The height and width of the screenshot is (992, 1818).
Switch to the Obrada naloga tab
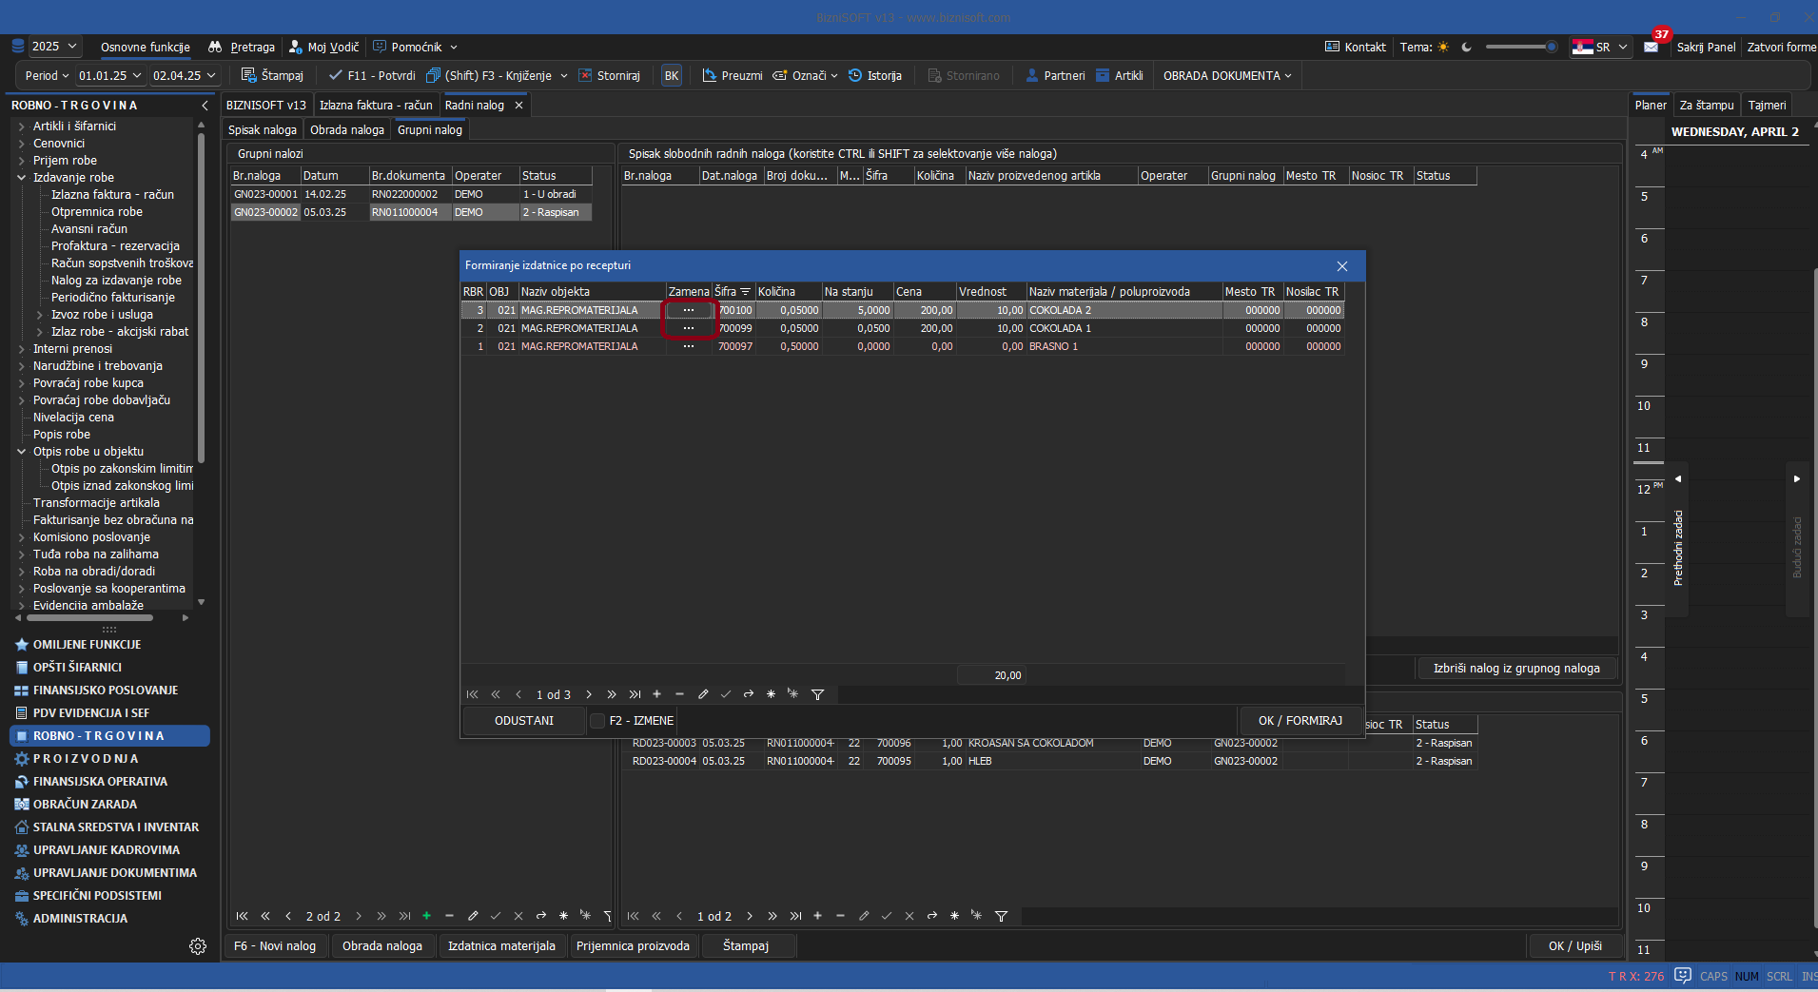pyautogui.click(x=346, y=130)
